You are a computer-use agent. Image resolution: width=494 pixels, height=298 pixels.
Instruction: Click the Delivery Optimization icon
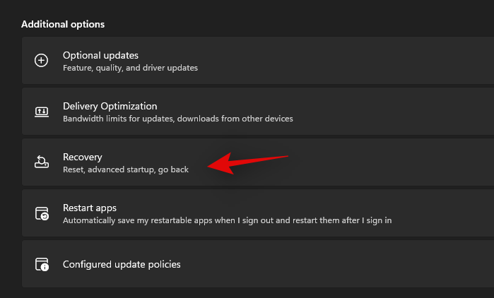tap(42, 112)
